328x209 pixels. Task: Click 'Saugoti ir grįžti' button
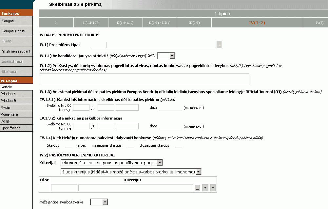(16, 31)
